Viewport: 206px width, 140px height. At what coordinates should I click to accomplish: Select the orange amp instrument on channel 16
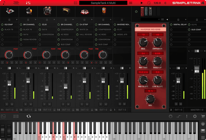tap(104, 11)
